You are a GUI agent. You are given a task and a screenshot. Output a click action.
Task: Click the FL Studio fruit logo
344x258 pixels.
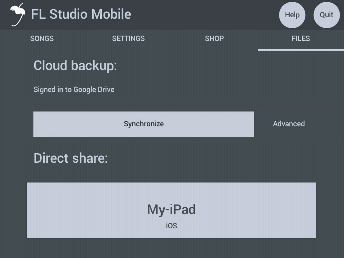pos(17,15)
